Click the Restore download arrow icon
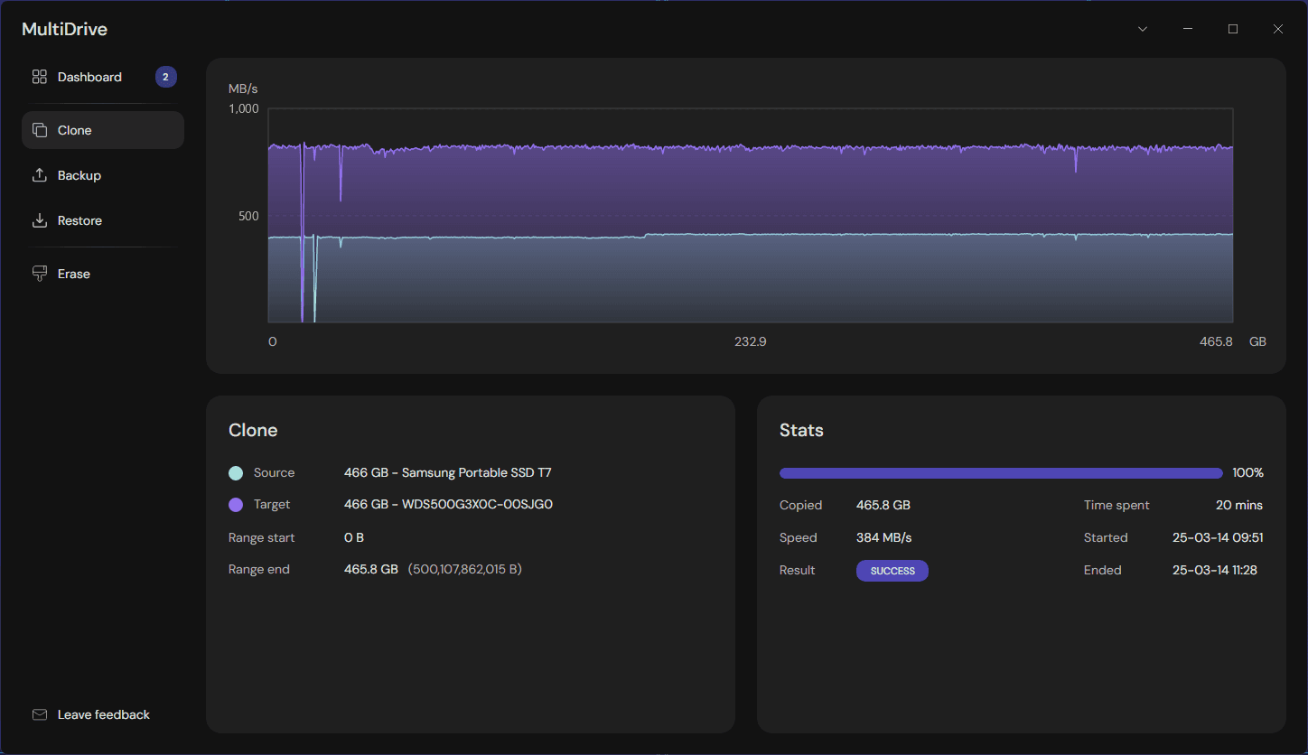The image size is (1308, 755). click(40, 220)
